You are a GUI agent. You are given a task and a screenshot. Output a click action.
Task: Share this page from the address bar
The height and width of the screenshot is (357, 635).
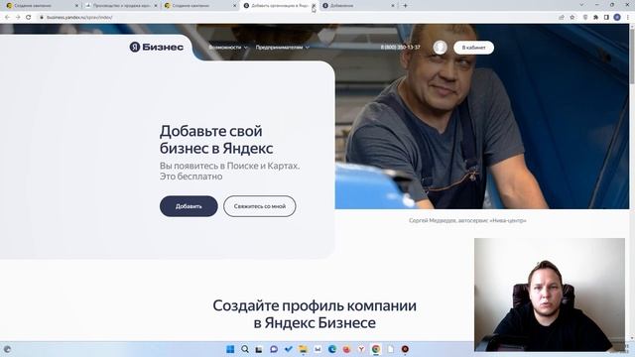pos(562,18)
